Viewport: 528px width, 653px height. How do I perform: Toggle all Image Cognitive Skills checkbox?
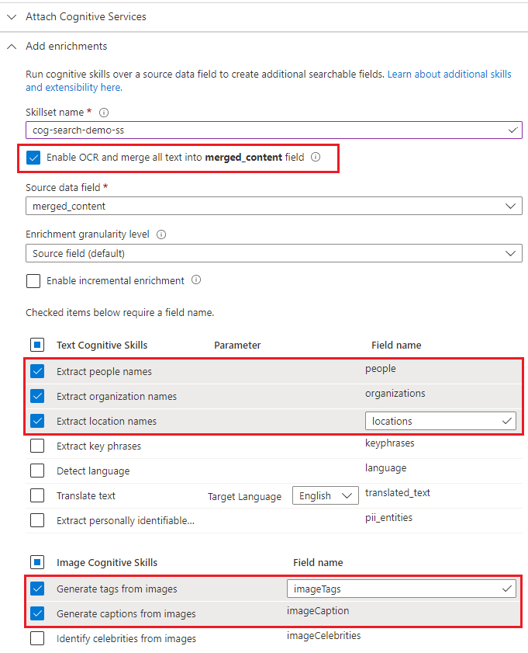click(x=37, y=562)
